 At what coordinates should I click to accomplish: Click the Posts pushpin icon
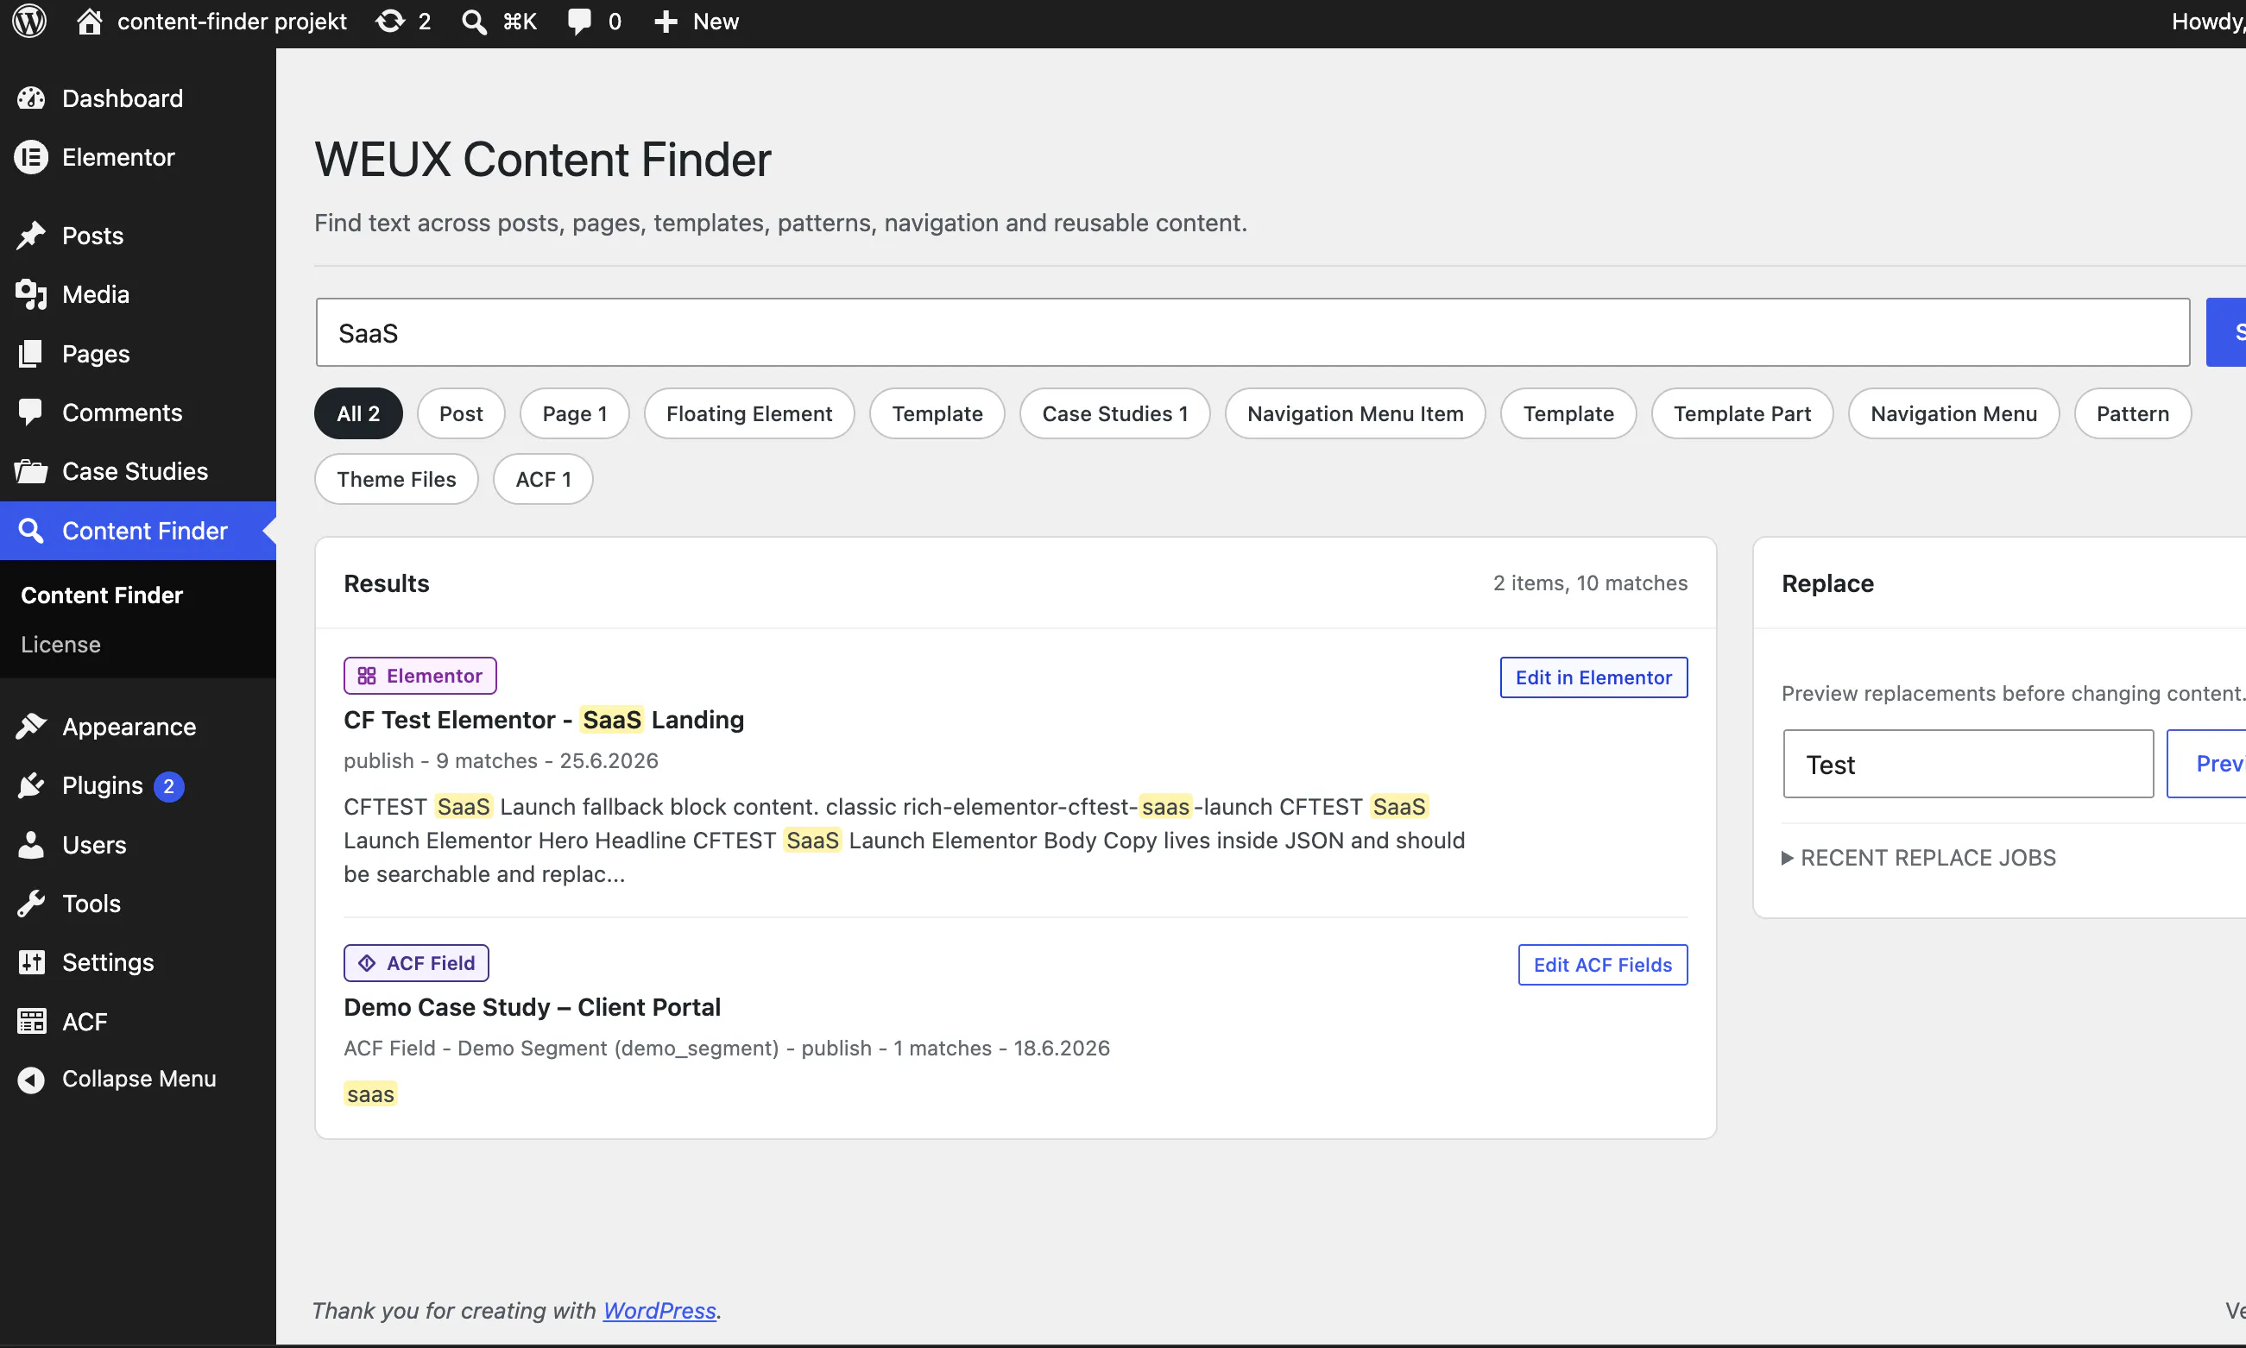pyautogui.click(x=31, y=236)
